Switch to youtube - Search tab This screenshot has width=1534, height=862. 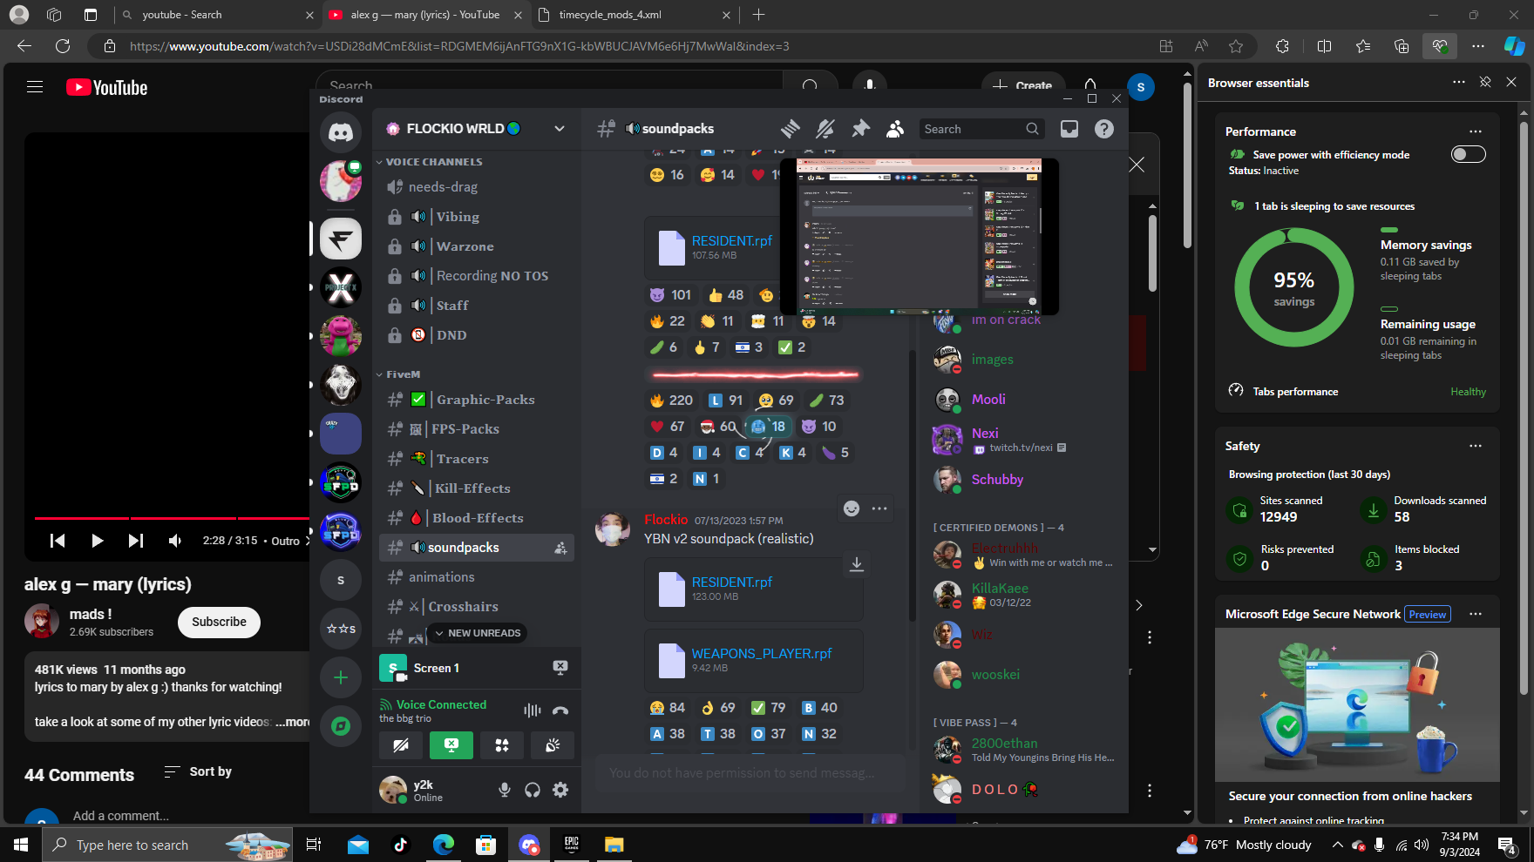tap(216, 15)
